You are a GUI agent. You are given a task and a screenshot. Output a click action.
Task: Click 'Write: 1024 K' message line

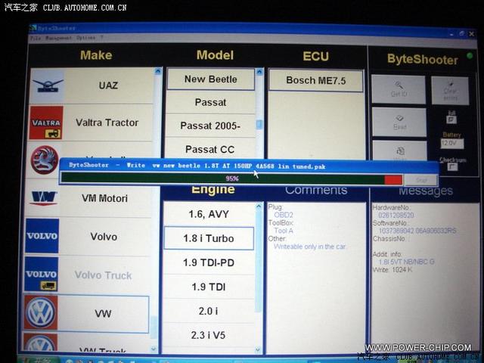click(392, 270)
